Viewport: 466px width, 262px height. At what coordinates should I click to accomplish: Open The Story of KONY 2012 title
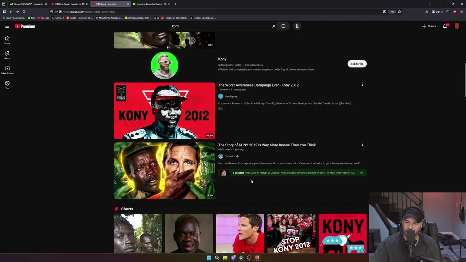[267, 145]
